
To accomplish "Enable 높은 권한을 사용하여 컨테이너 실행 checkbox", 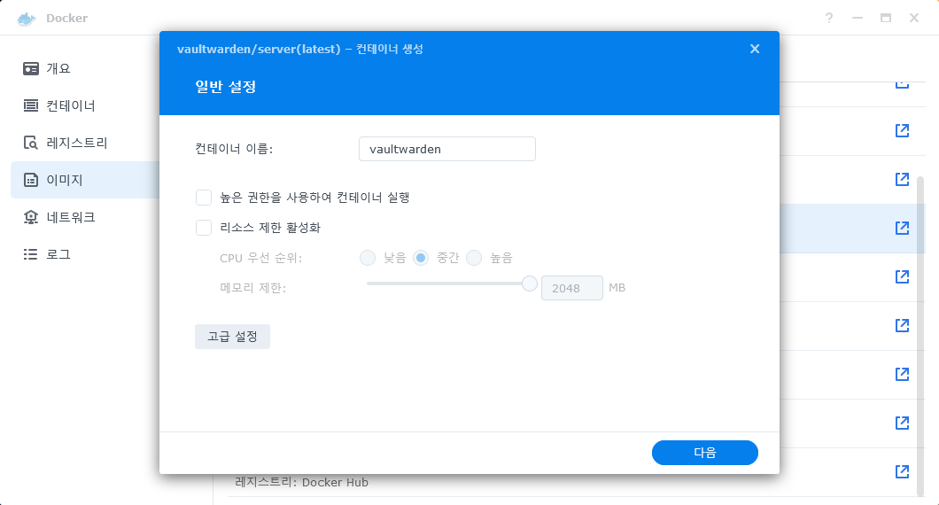I will point(204,198).
